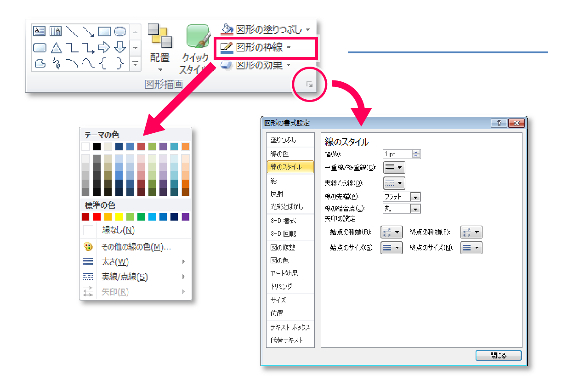Open the 図形の塗りつぶし dropdown arrow

(308, 30)
